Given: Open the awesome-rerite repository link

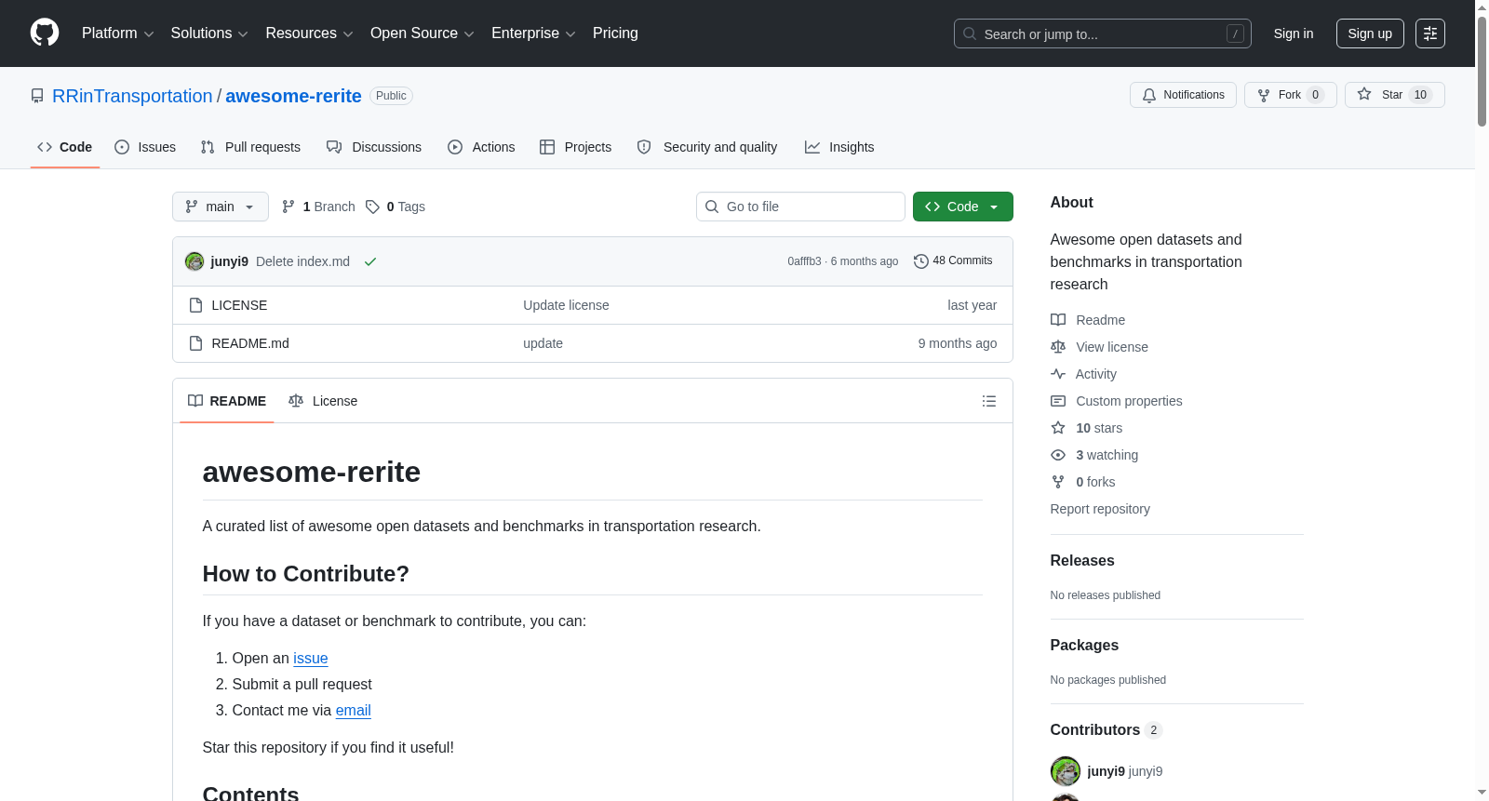Looking at the screenshot, I should click(x=293, y=96).
